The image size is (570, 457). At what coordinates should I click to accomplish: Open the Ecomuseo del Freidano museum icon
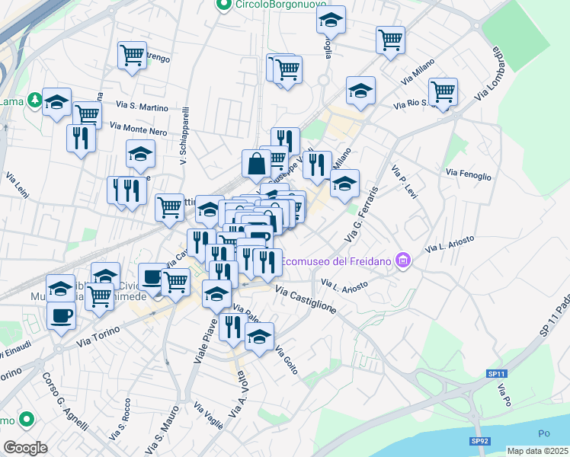(x=404, y=262)
